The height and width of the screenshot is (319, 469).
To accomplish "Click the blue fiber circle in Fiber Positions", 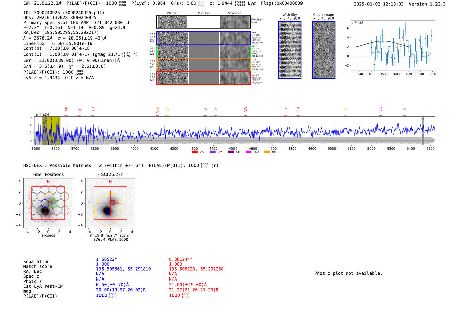I will [45, 203].
